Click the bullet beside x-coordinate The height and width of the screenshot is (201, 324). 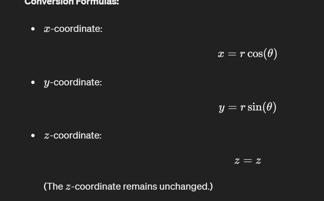click(33, 29)
